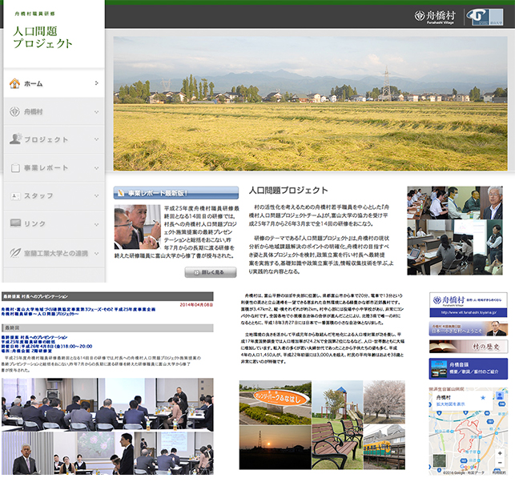Screen dimensions: 515x482
Task: Open the 村の歴史 banner
Action: click(x=468, y=347)
